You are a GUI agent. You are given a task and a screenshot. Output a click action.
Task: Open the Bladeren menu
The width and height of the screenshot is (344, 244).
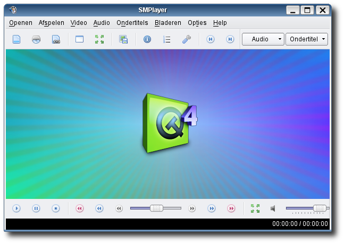168,23
